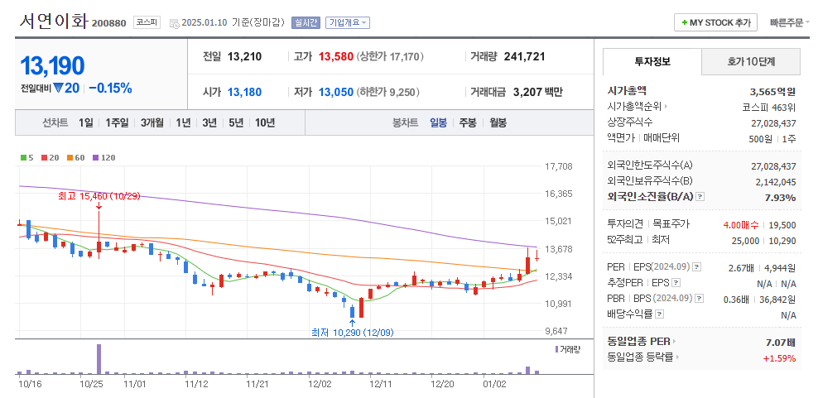Open help icon next to PER EPS(2024.09)
This screenshot has height=398, width=818.
[x=697, y=267]
